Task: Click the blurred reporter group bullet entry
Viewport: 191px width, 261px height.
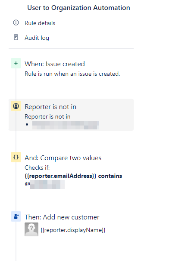Action: pos(66,126)
